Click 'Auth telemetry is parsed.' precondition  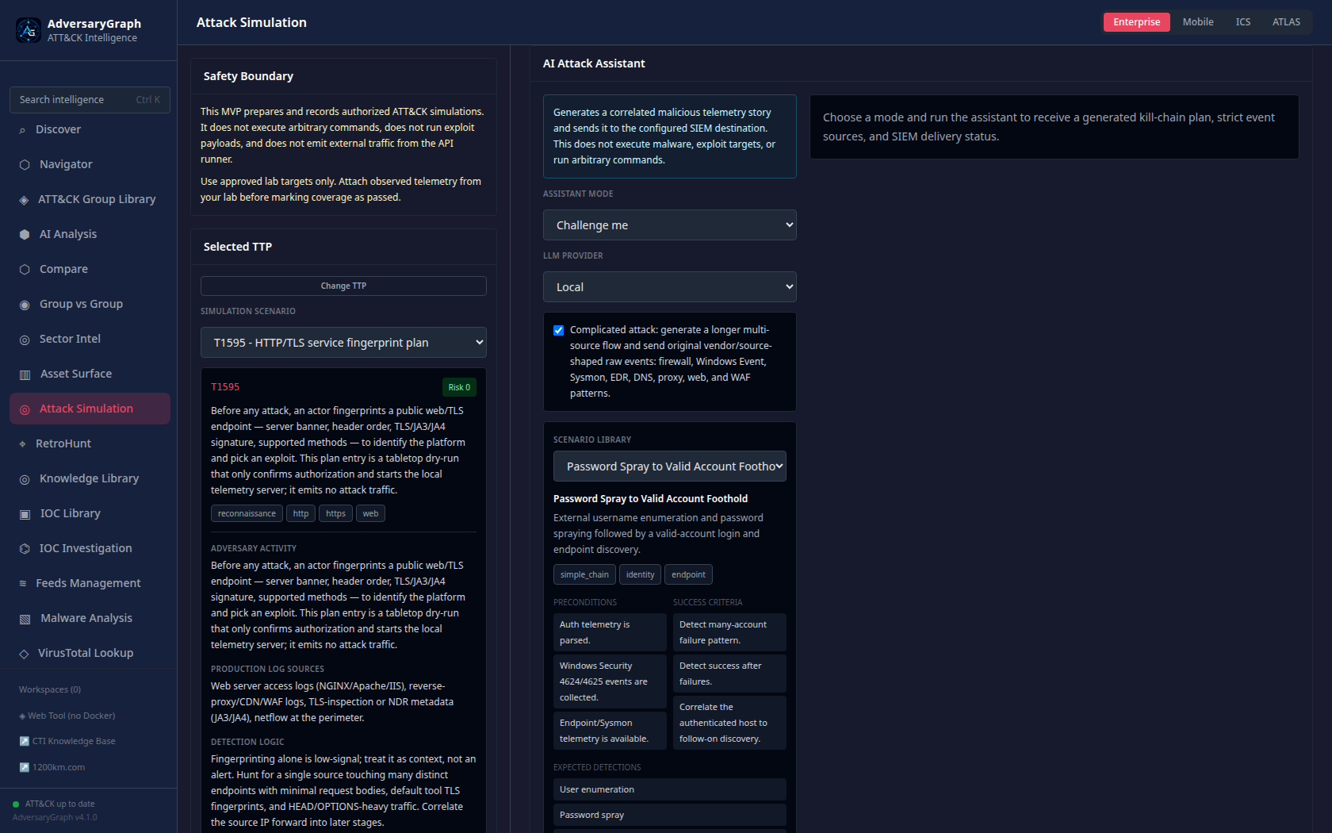610,633
